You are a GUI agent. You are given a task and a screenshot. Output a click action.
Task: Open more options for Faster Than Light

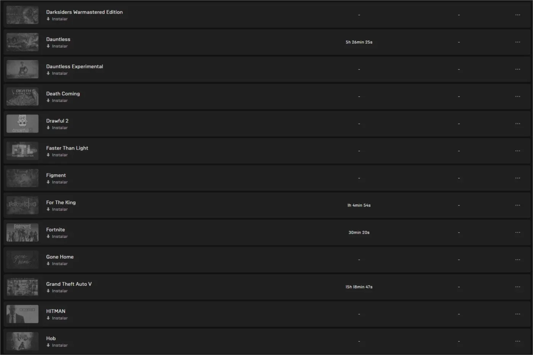[517, 151]
